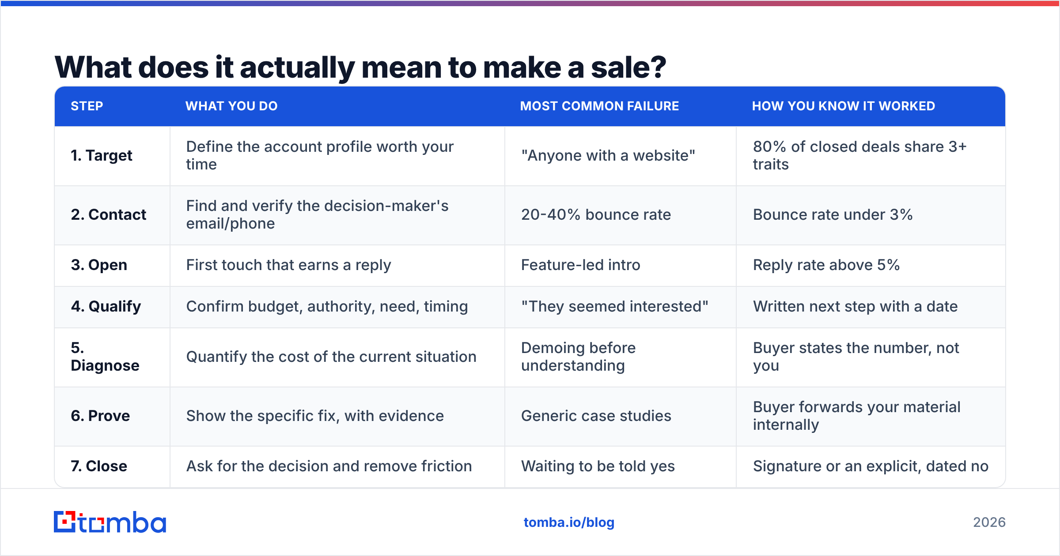This screenshot has height=556, width=1060.
Task: Click the '2. Contact' step cell
Action: pos(112,215)
